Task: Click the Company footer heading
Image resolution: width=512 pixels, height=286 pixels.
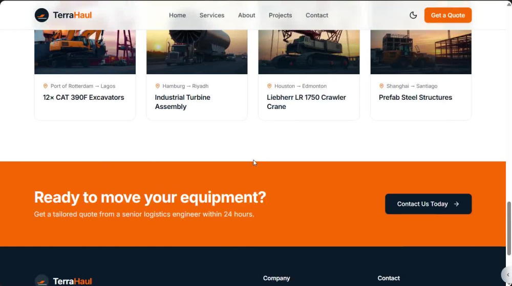Action: [276, 278]
